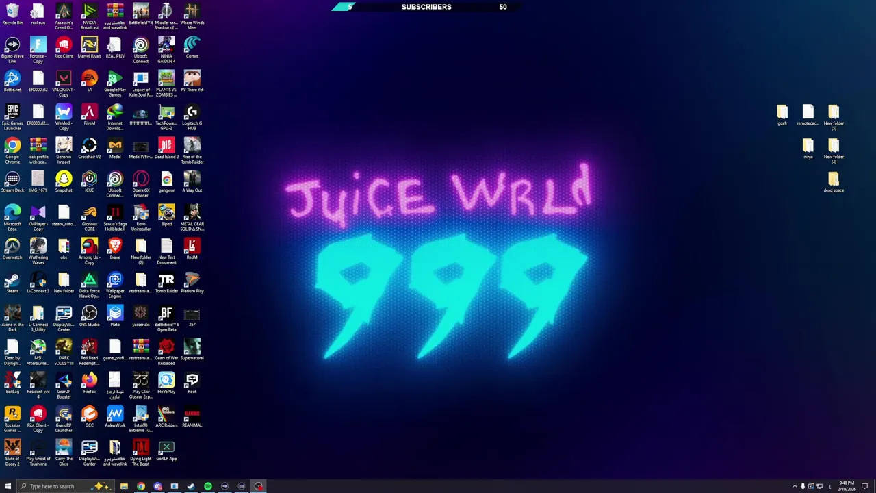Select the WeMod - Copy shortcut

(x=64, y=117)
